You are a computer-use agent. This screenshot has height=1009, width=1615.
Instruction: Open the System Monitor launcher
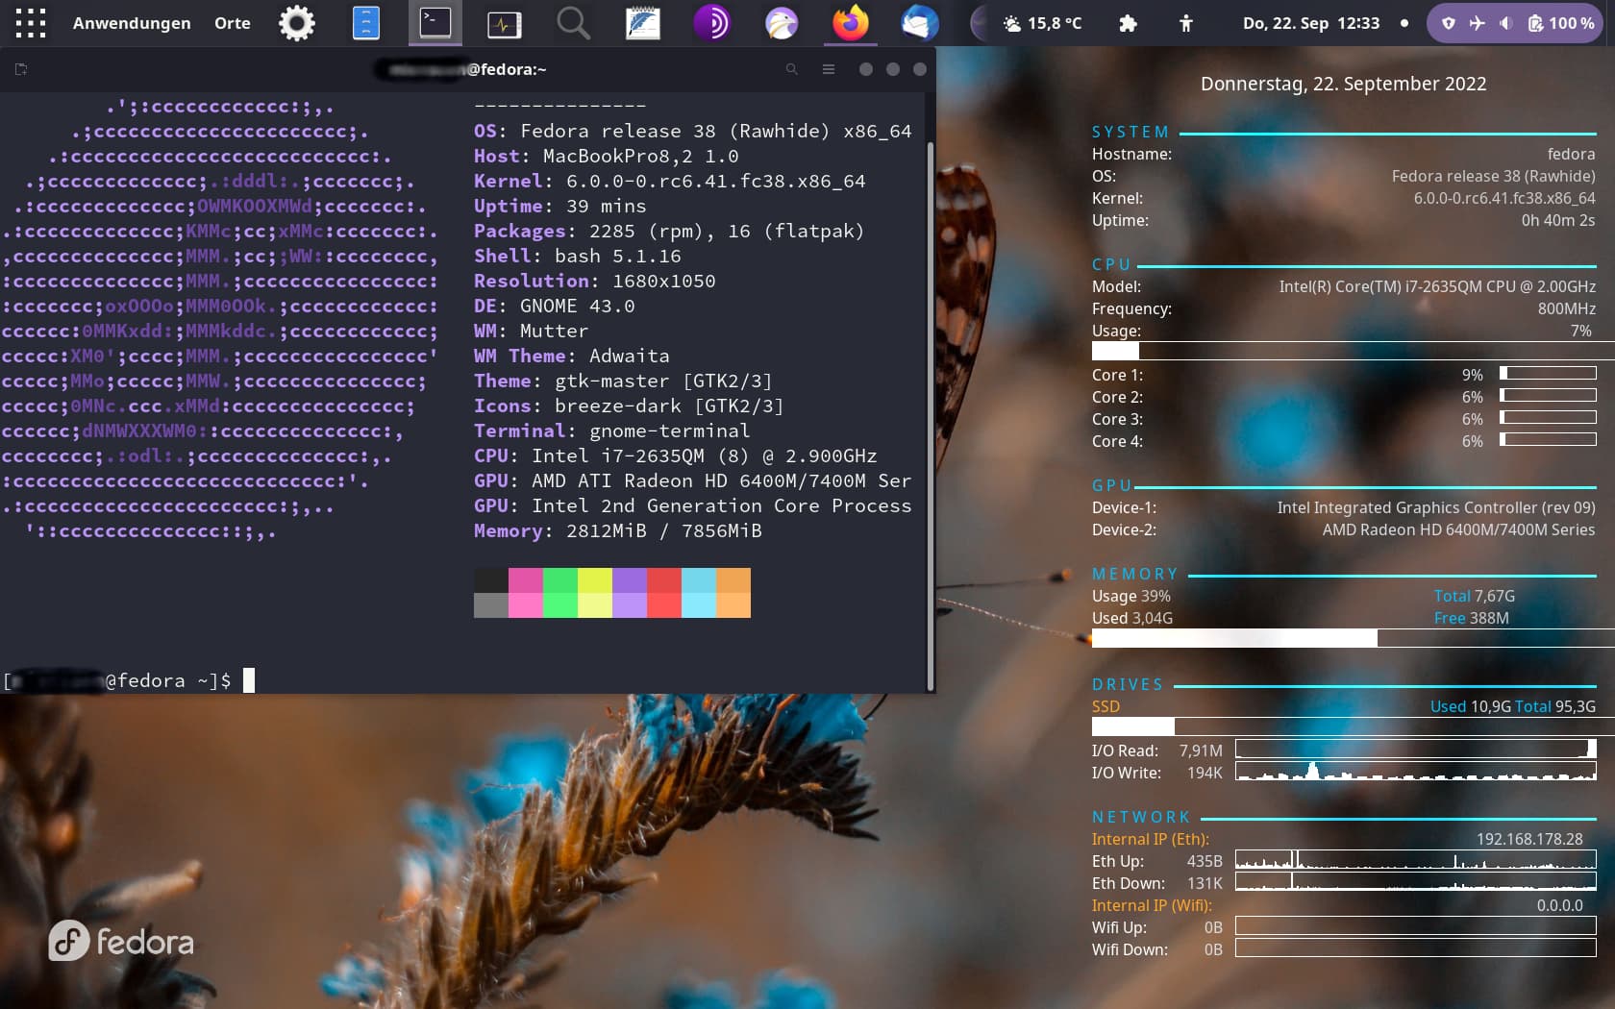(504, 23)
